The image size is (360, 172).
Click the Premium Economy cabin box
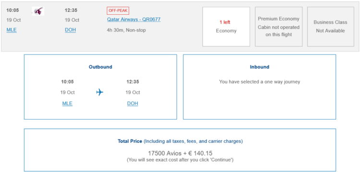point(279,26)
